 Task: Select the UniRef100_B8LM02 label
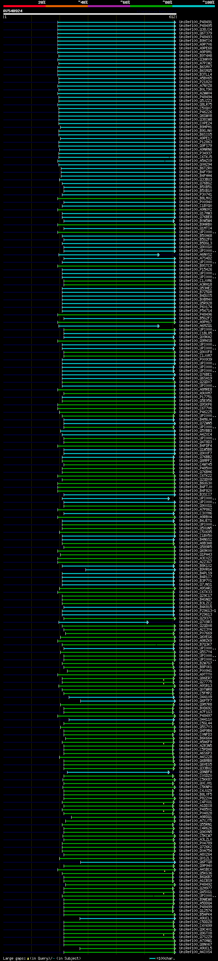click(x=195, y=198)
